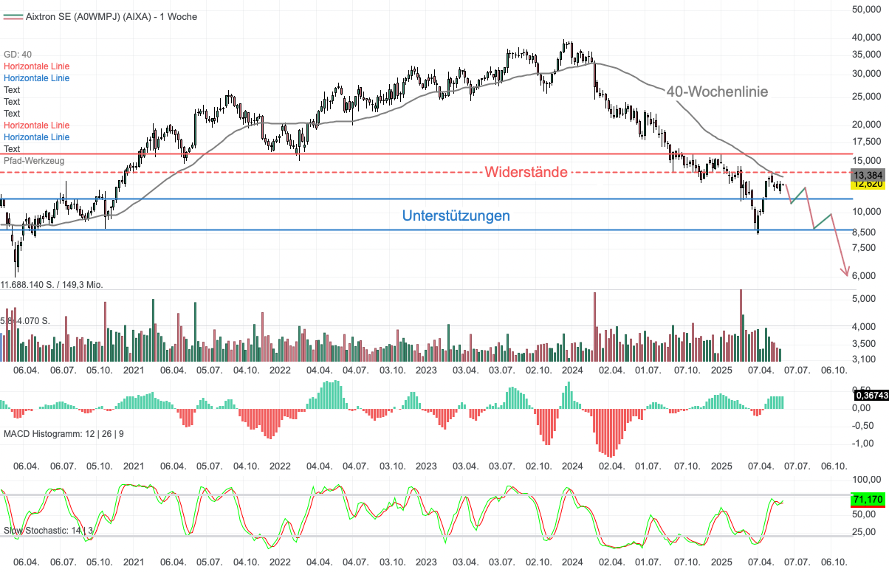Screen dimensions: 889x572
Task: Click the grey price tag 13,384
Action: 868,175
